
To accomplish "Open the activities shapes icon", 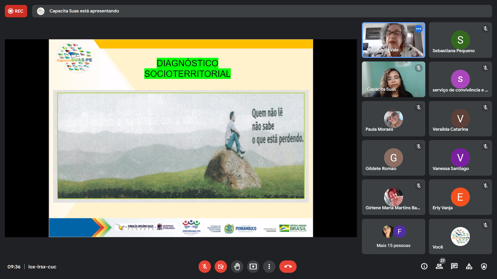I will pos(469,266).
